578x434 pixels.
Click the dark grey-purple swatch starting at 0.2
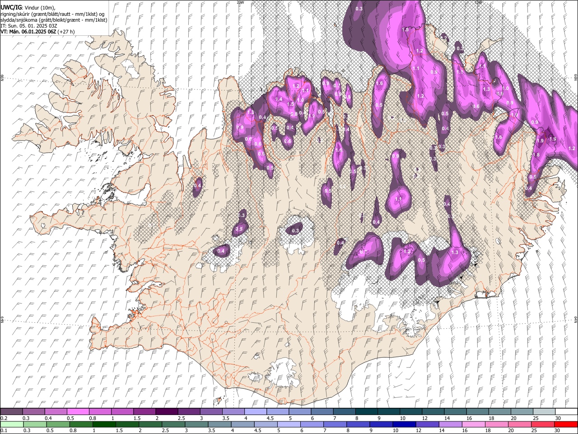11,411
